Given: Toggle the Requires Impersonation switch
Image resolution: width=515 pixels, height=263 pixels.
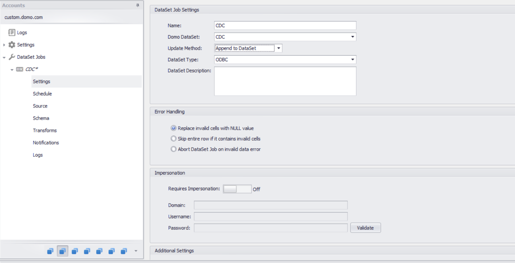Looking at the screenshot, I should click(x=237, y=189).
